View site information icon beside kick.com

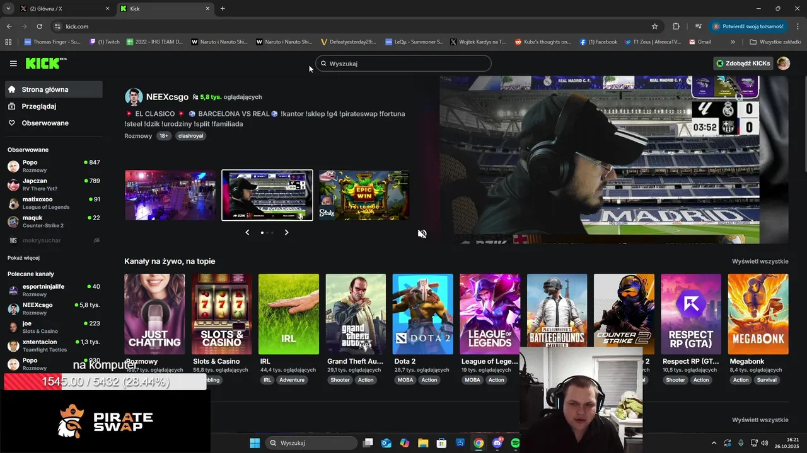point(57,26)
